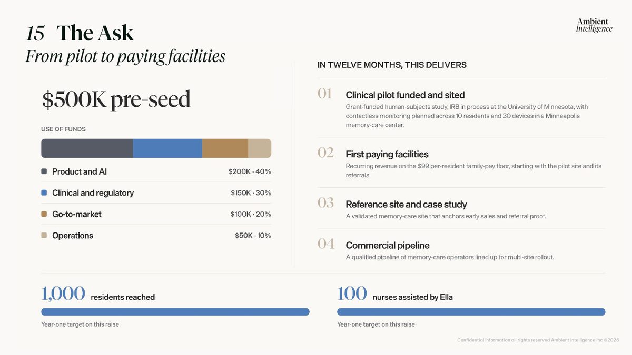Click the brown Go-to-market legend square

point(44,214)
